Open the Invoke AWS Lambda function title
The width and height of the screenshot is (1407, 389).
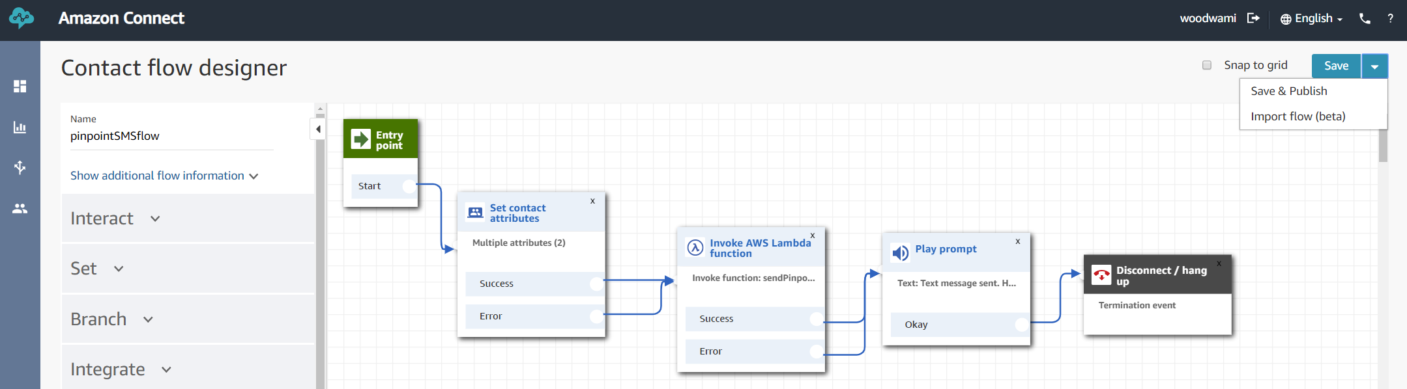pos(761,248)
